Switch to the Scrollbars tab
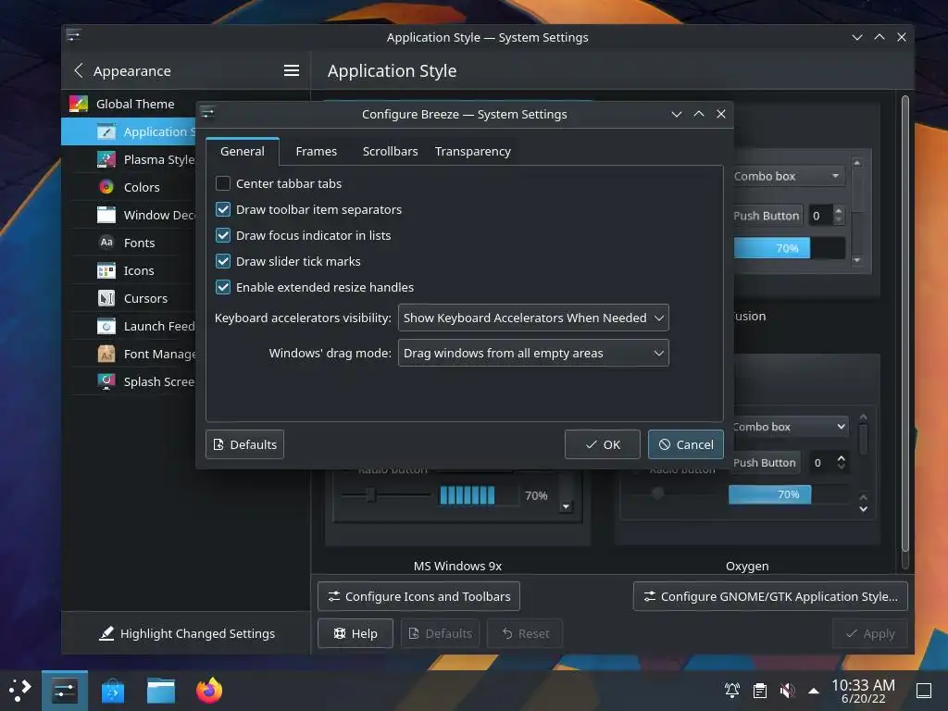The height and width of the screenshot is (711, 948). tap(390, 151)
